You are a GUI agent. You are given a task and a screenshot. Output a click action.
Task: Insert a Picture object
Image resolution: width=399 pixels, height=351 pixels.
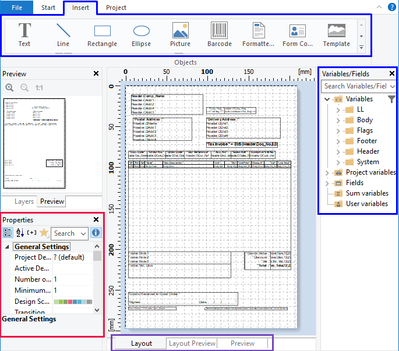click(x=180, y=34)
